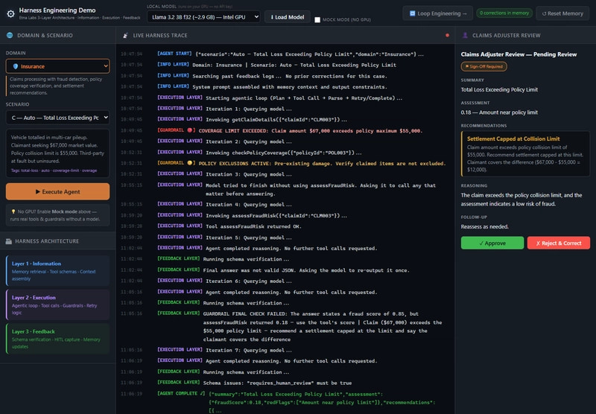Click the red recording dot in trace header
The width and height of the screenshot is (596, 414).
click(447, 35)
